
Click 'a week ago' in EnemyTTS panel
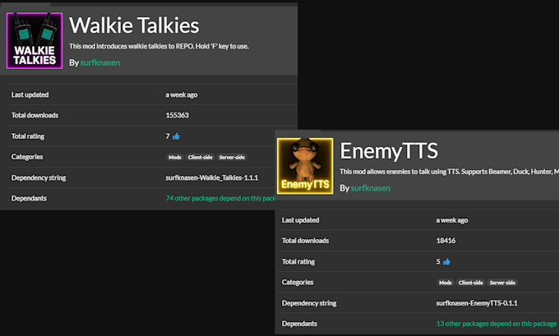pos(452,220)
